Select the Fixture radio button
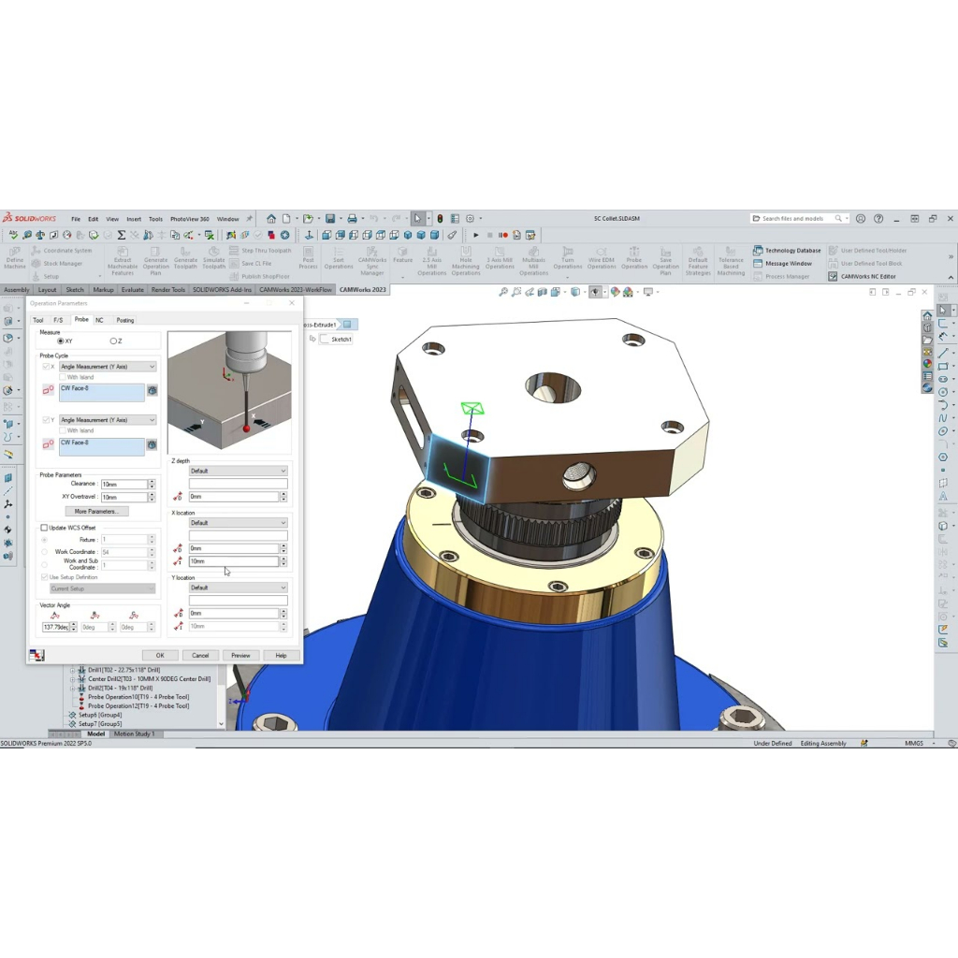 click(44, 540)
